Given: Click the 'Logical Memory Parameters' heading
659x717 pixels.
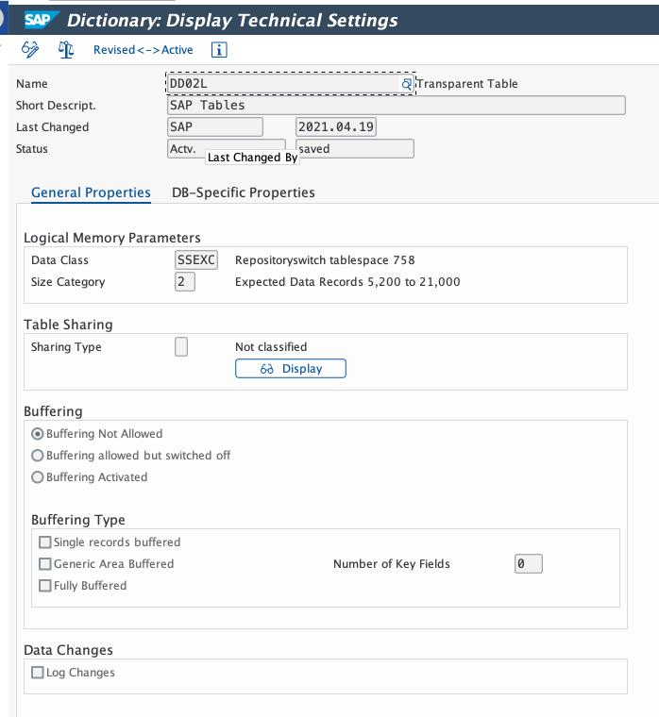Looking at the screenshot, I should click(x=112, y=238).
